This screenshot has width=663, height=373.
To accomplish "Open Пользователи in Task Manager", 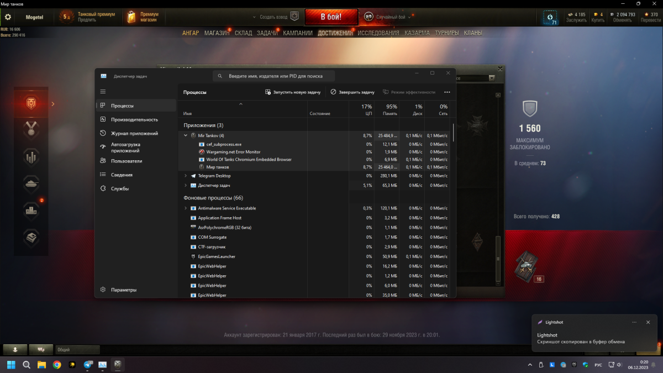I will click(136, 161).
